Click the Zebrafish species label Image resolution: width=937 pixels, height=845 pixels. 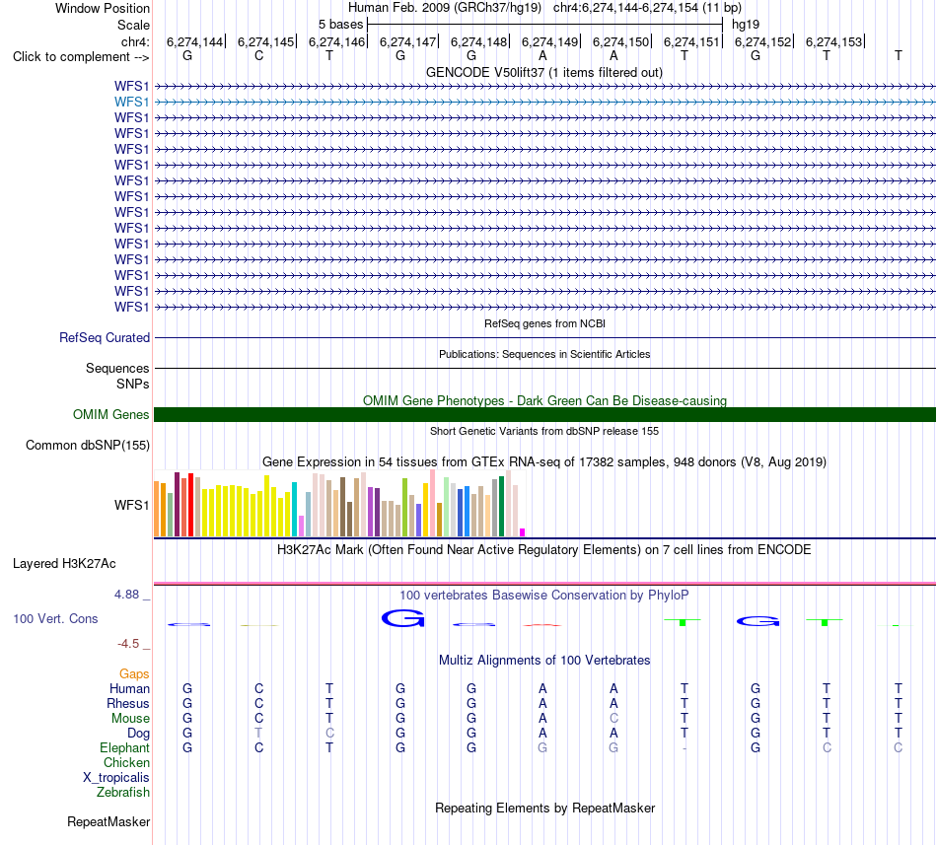[123, 792]
